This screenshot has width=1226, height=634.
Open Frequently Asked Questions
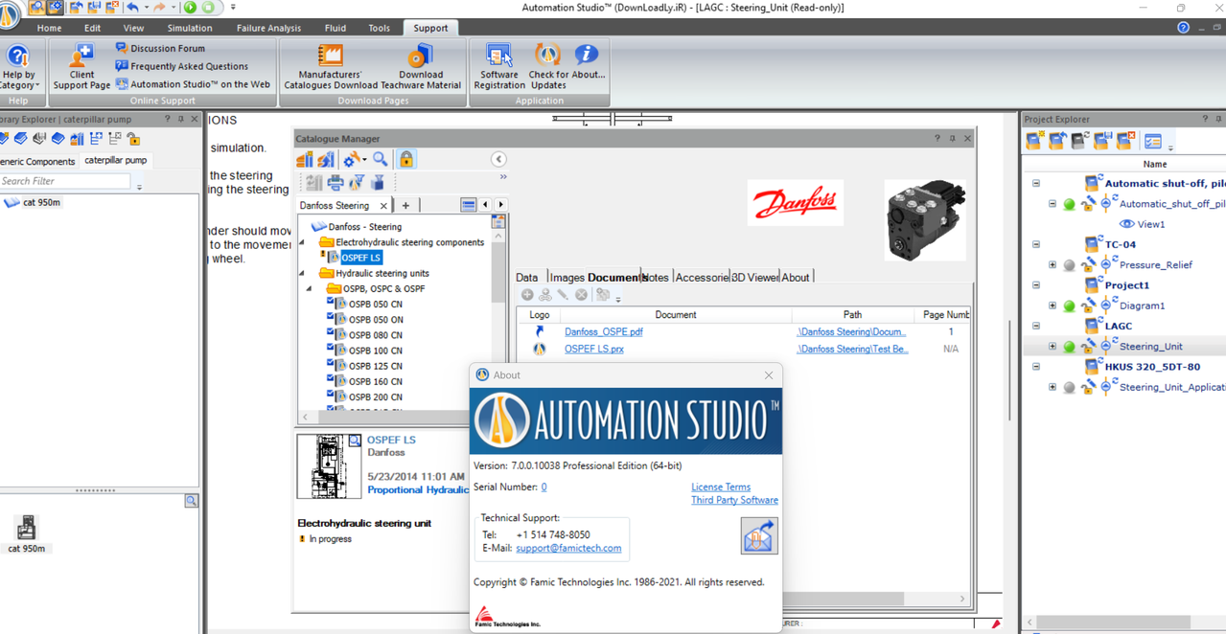click(181, 66)
